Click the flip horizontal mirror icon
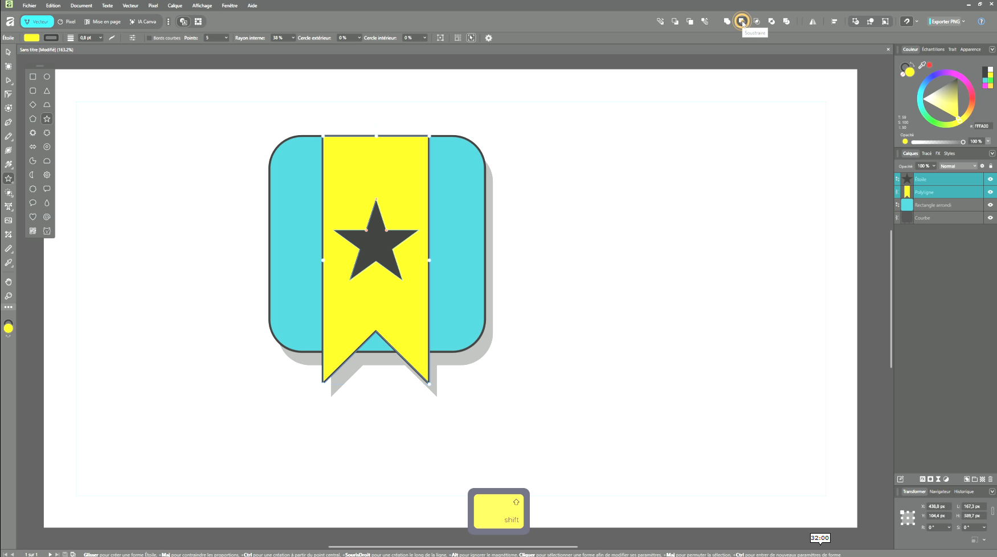The image size is (997, 557). (812, 22)
